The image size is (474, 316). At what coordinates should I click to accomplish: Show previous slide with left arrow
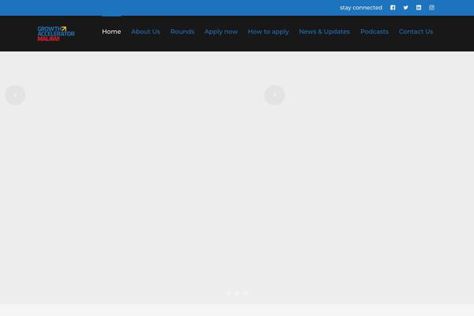coord(15,96)
